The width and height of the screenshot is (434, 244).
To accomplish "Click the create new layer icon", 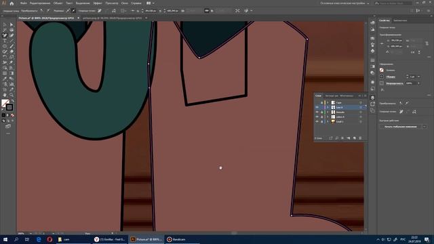I will [x=354, y=138].
